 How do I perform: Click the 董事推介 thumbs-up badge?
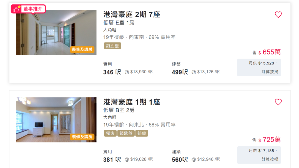click(x=28, y=9)
